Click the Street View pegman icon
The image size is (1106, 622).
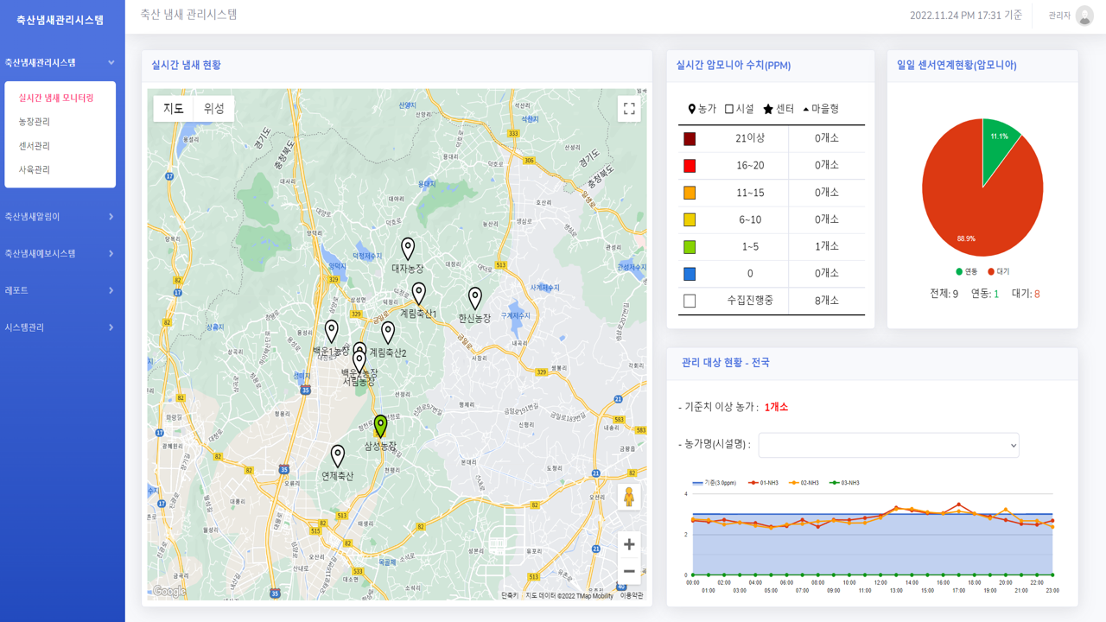click(x=629, y=498)
